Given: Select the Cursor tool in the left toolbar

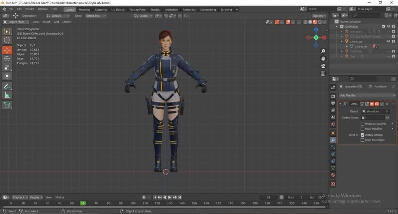Looking at the screenshot, I should click(x=7, y=40).
